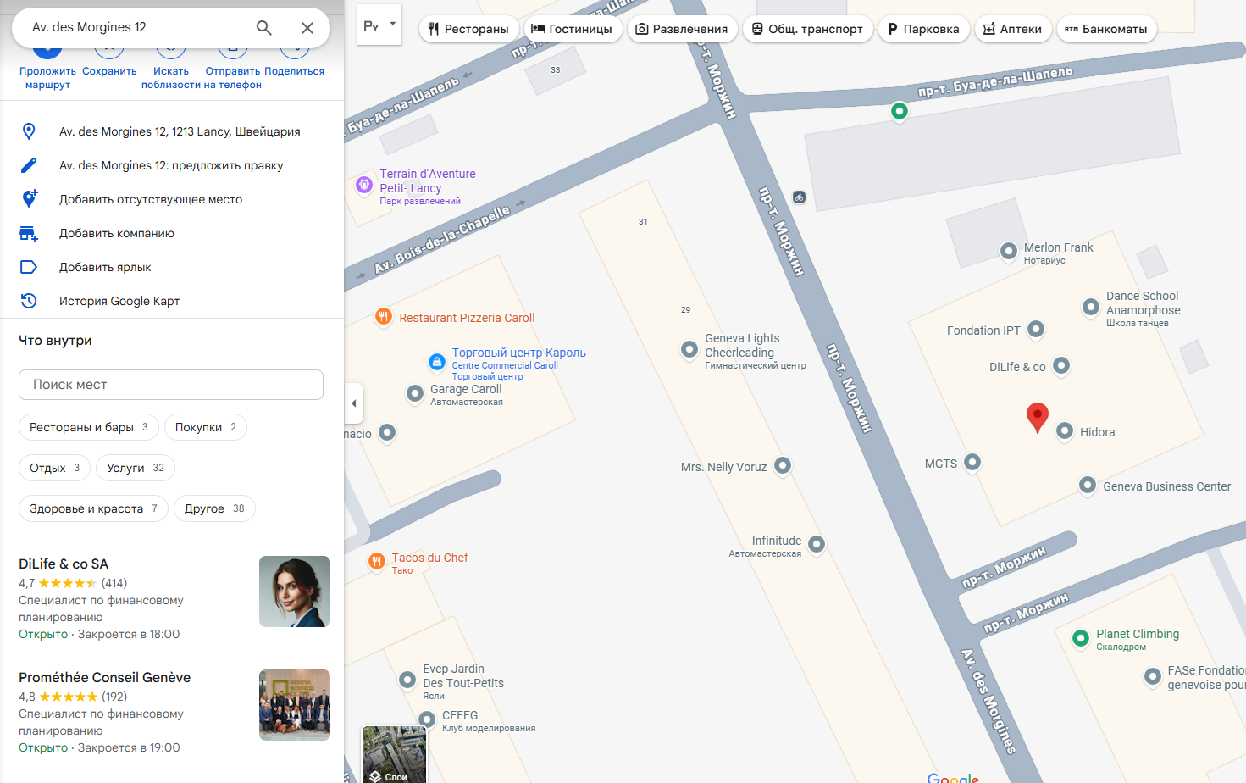Image resolution: width=1246 pixels, height=783 pixels.
Task: Click the add company storefront icon
Action: [x=29, y=233]
